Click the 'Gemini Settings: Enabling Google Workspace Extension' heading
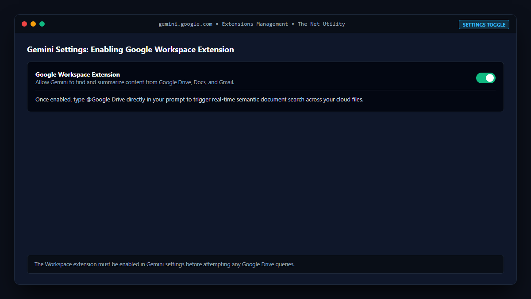The image size is (531, 299). tap(131, 50)
